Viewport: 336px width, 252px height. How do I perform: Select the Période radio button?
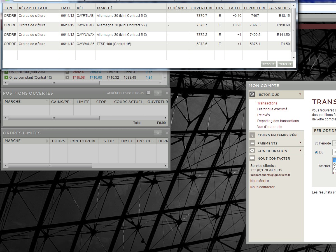[x=316, y=143]
